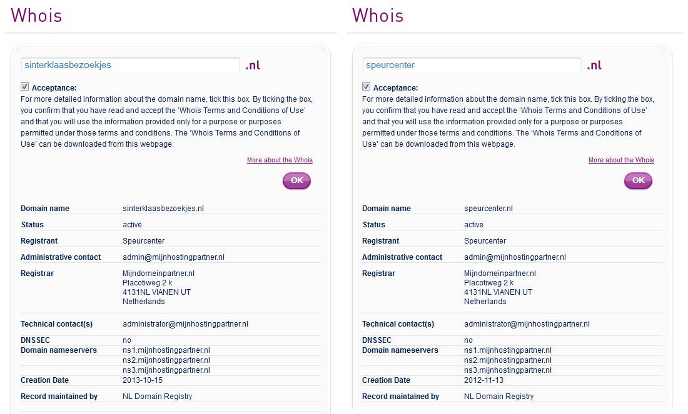This screenshot has height=414, width=688.
Task: Click ns1.mijnhostingpartner.nl in right panel
Action: [x=508, y=350]
